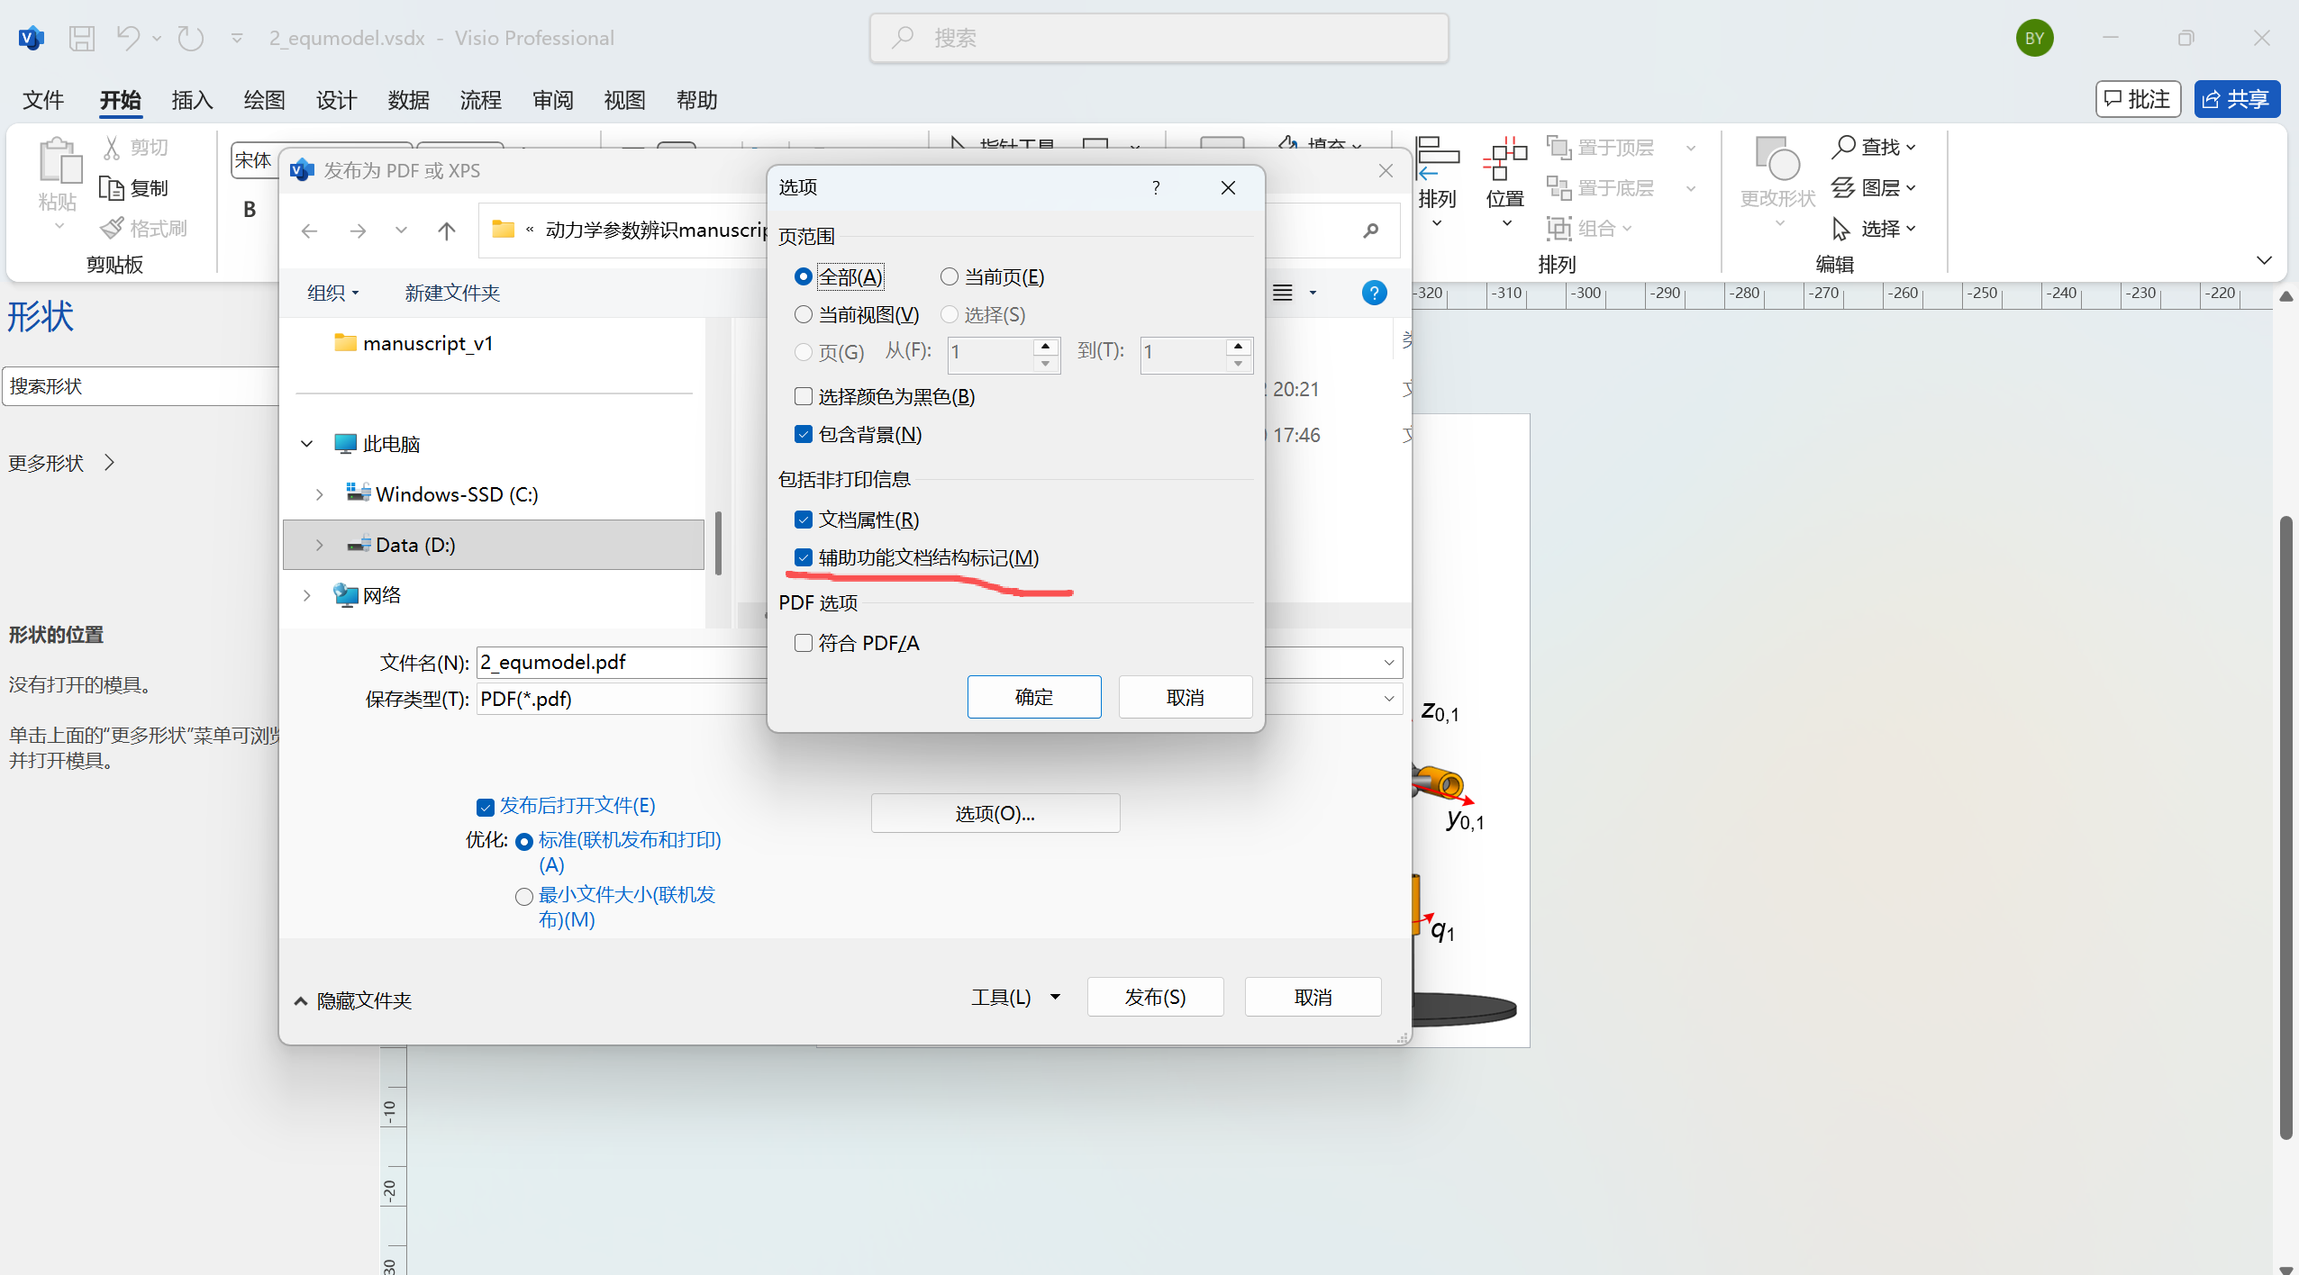
Task: Uncheck open file after publishing (发布后打开文件)
Action: pos(486,807)
